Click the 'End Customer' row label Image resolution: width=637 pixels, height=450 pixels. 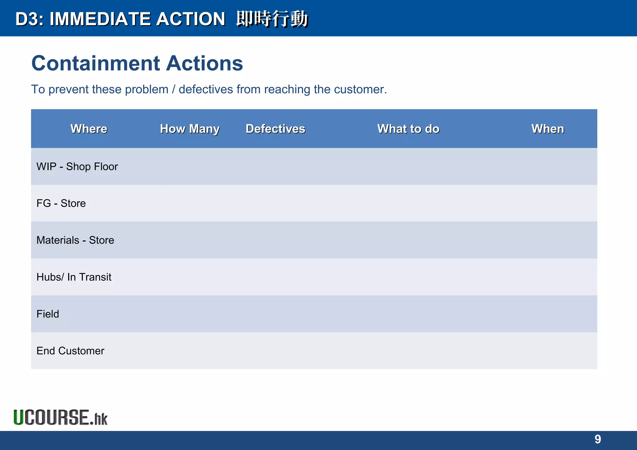(70, 351)
